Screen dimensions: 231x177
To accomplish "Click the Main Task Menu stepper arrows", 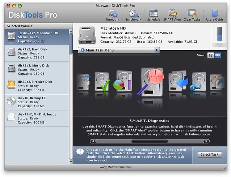I will [157, 50].
